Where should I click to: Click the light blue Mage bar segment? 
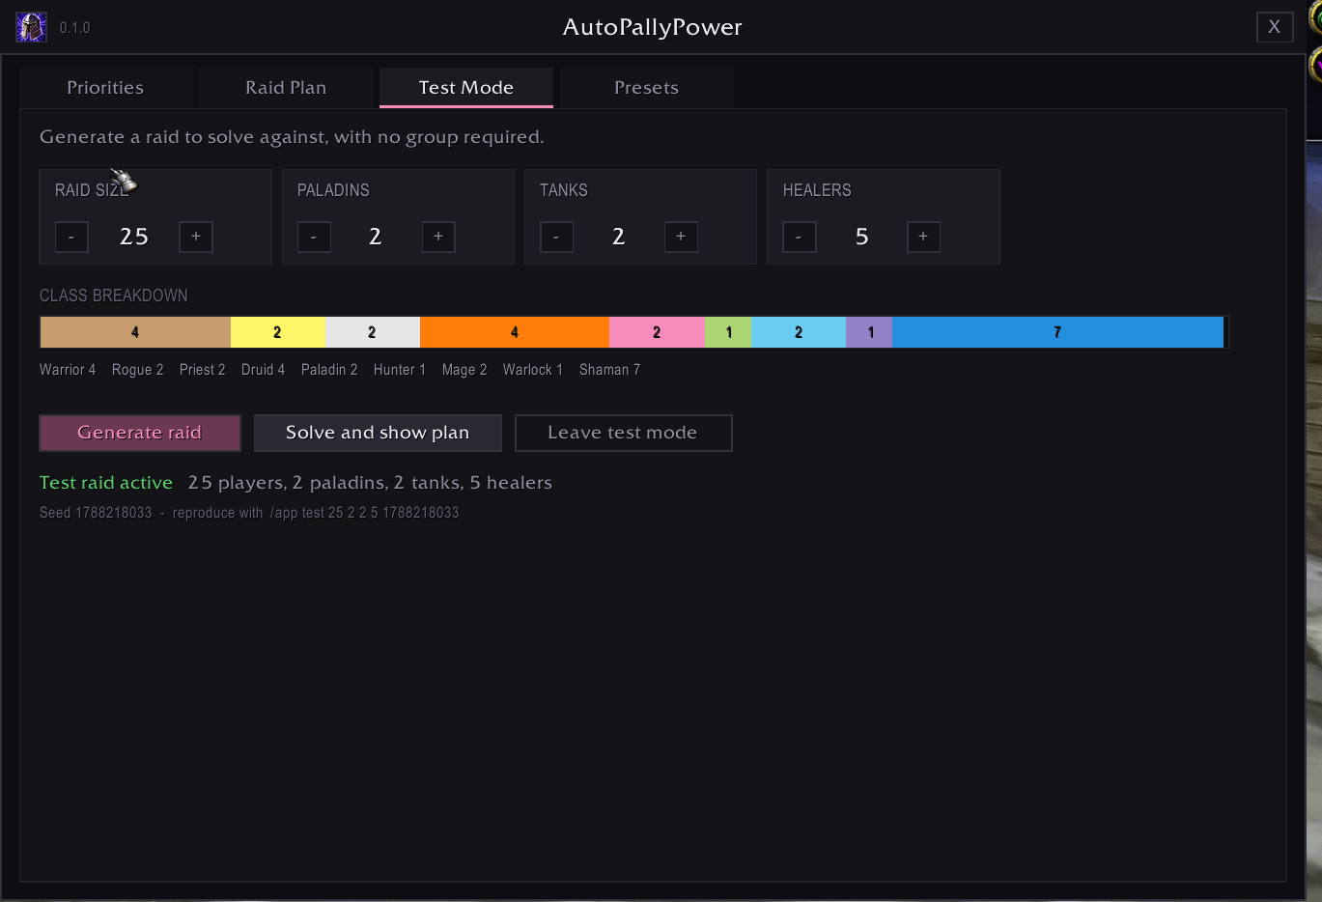(x=799, y=332)
